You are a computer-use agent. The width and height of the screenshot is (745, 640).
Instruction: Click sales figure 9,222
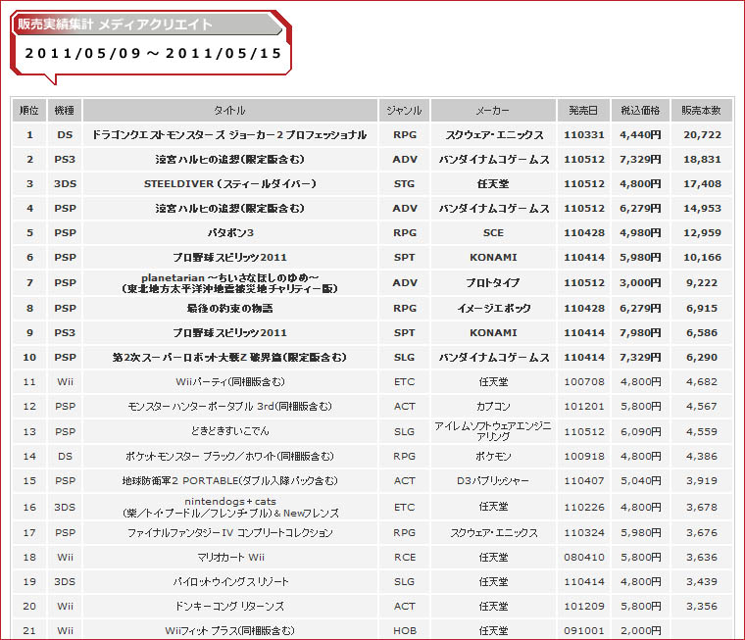click(702, 283)
